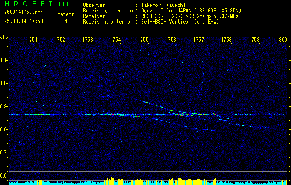Screen dimensions: 291x185
Task: Click observer name Takanori Kawachi
Action: click(x=163, y=5)
